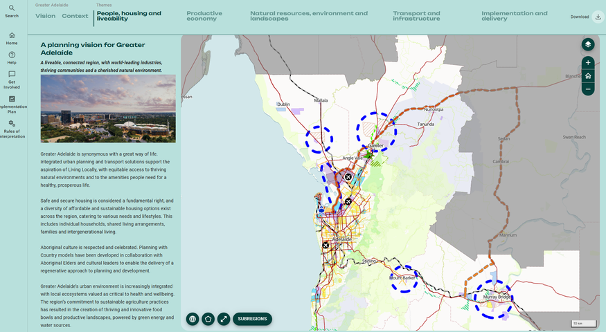Expand map to fullscreen

point(224,319)
